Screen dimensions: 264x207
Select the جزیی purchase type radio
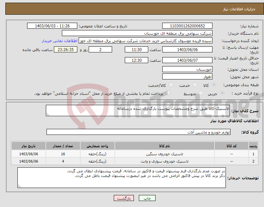click(x=222, y=93)
